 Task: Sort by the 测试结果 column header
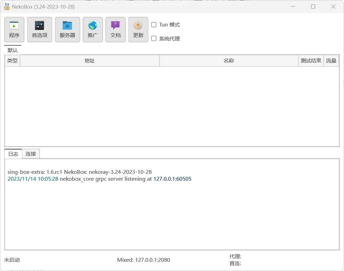[311, 61]
